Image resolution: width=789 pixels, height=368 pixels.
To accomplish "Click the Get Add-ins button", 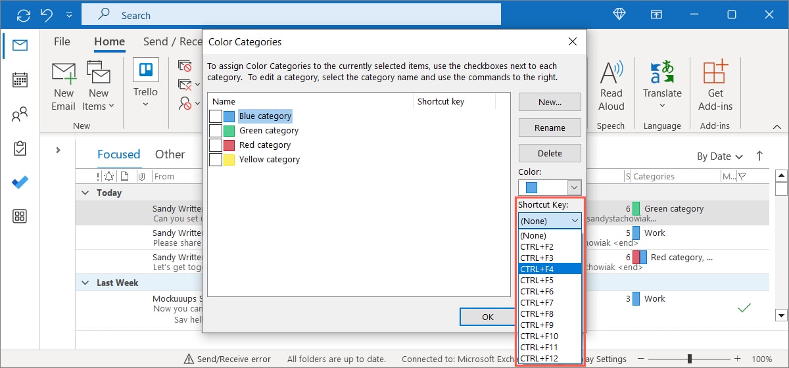I will pos(715,86).
